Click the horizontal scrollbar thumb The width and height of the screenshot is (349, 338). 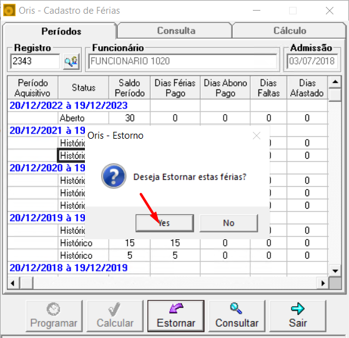tap(26, 283)
